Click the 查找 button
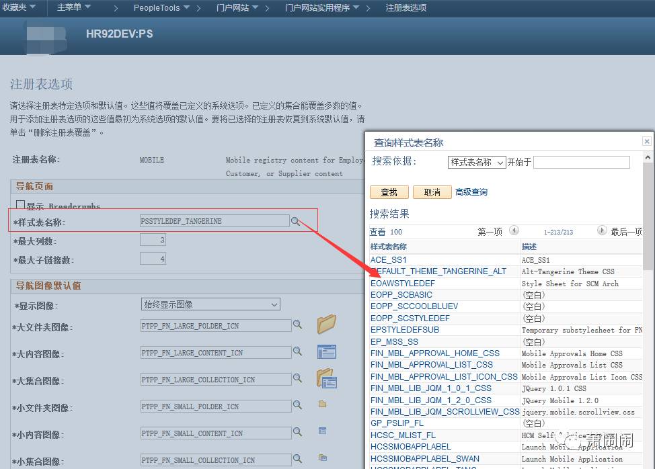This screenshot has width=655, height=469. point(389,192)
